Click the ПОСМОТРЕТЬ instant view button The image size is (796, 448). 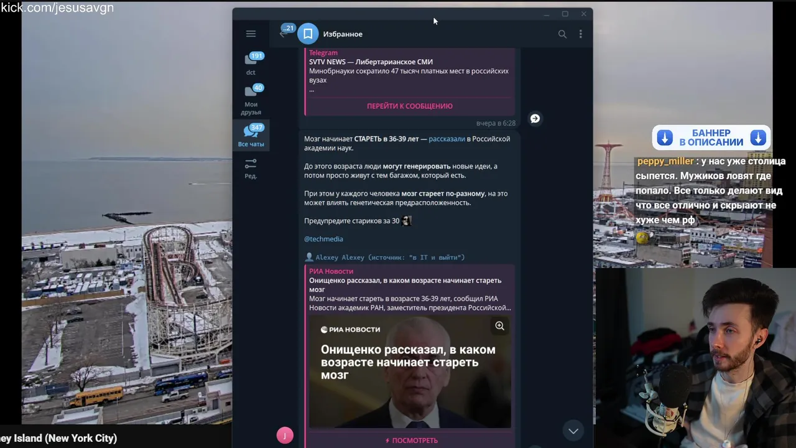(411, 441)
